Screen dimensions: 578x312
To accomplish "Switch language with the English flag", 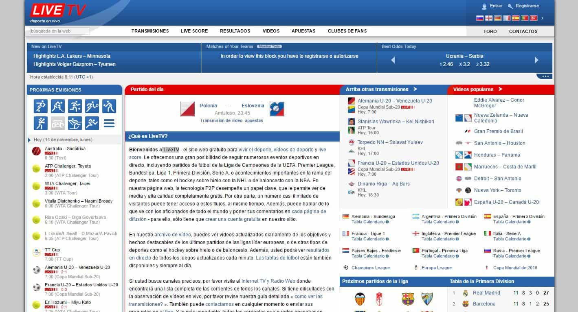I will pyautogui.click(x=488, y=18).
